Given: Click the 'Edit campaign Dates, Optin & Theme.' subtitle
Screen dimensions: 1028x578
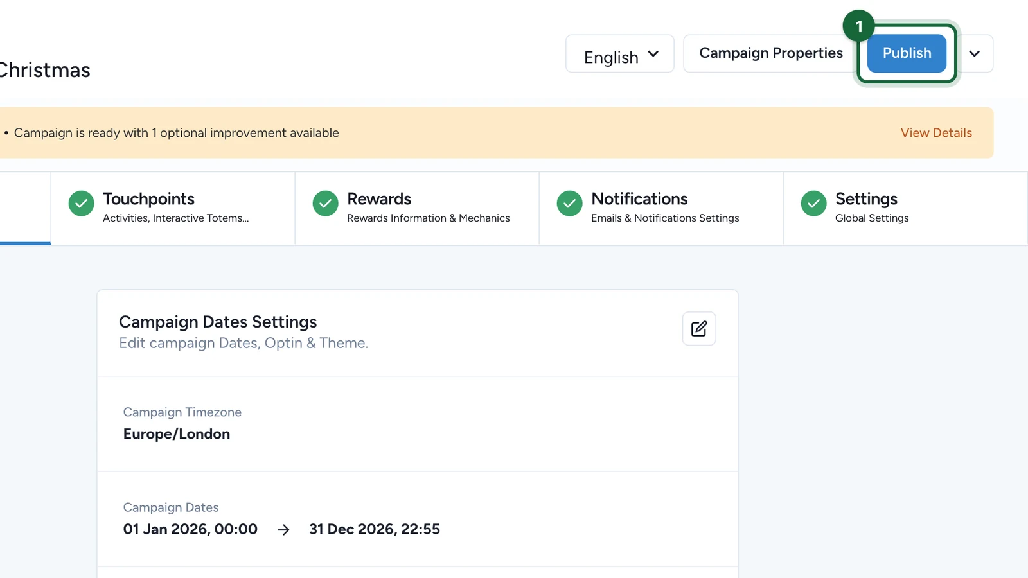Looking at the screenshot, I should [244, 343].
